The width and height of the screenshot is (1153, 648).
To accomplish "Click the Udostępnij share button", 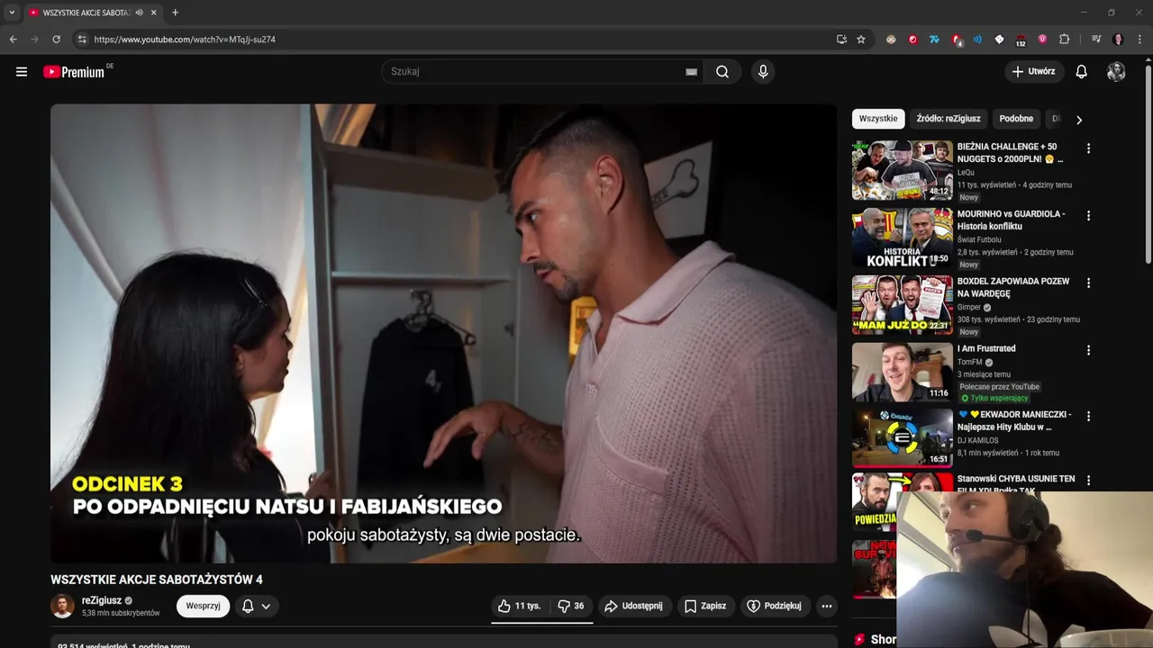I will [634, 606].
